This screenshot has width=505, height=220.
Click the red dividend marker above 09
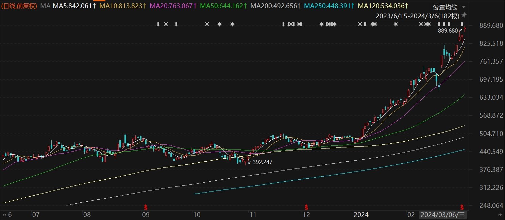point(146,207)
